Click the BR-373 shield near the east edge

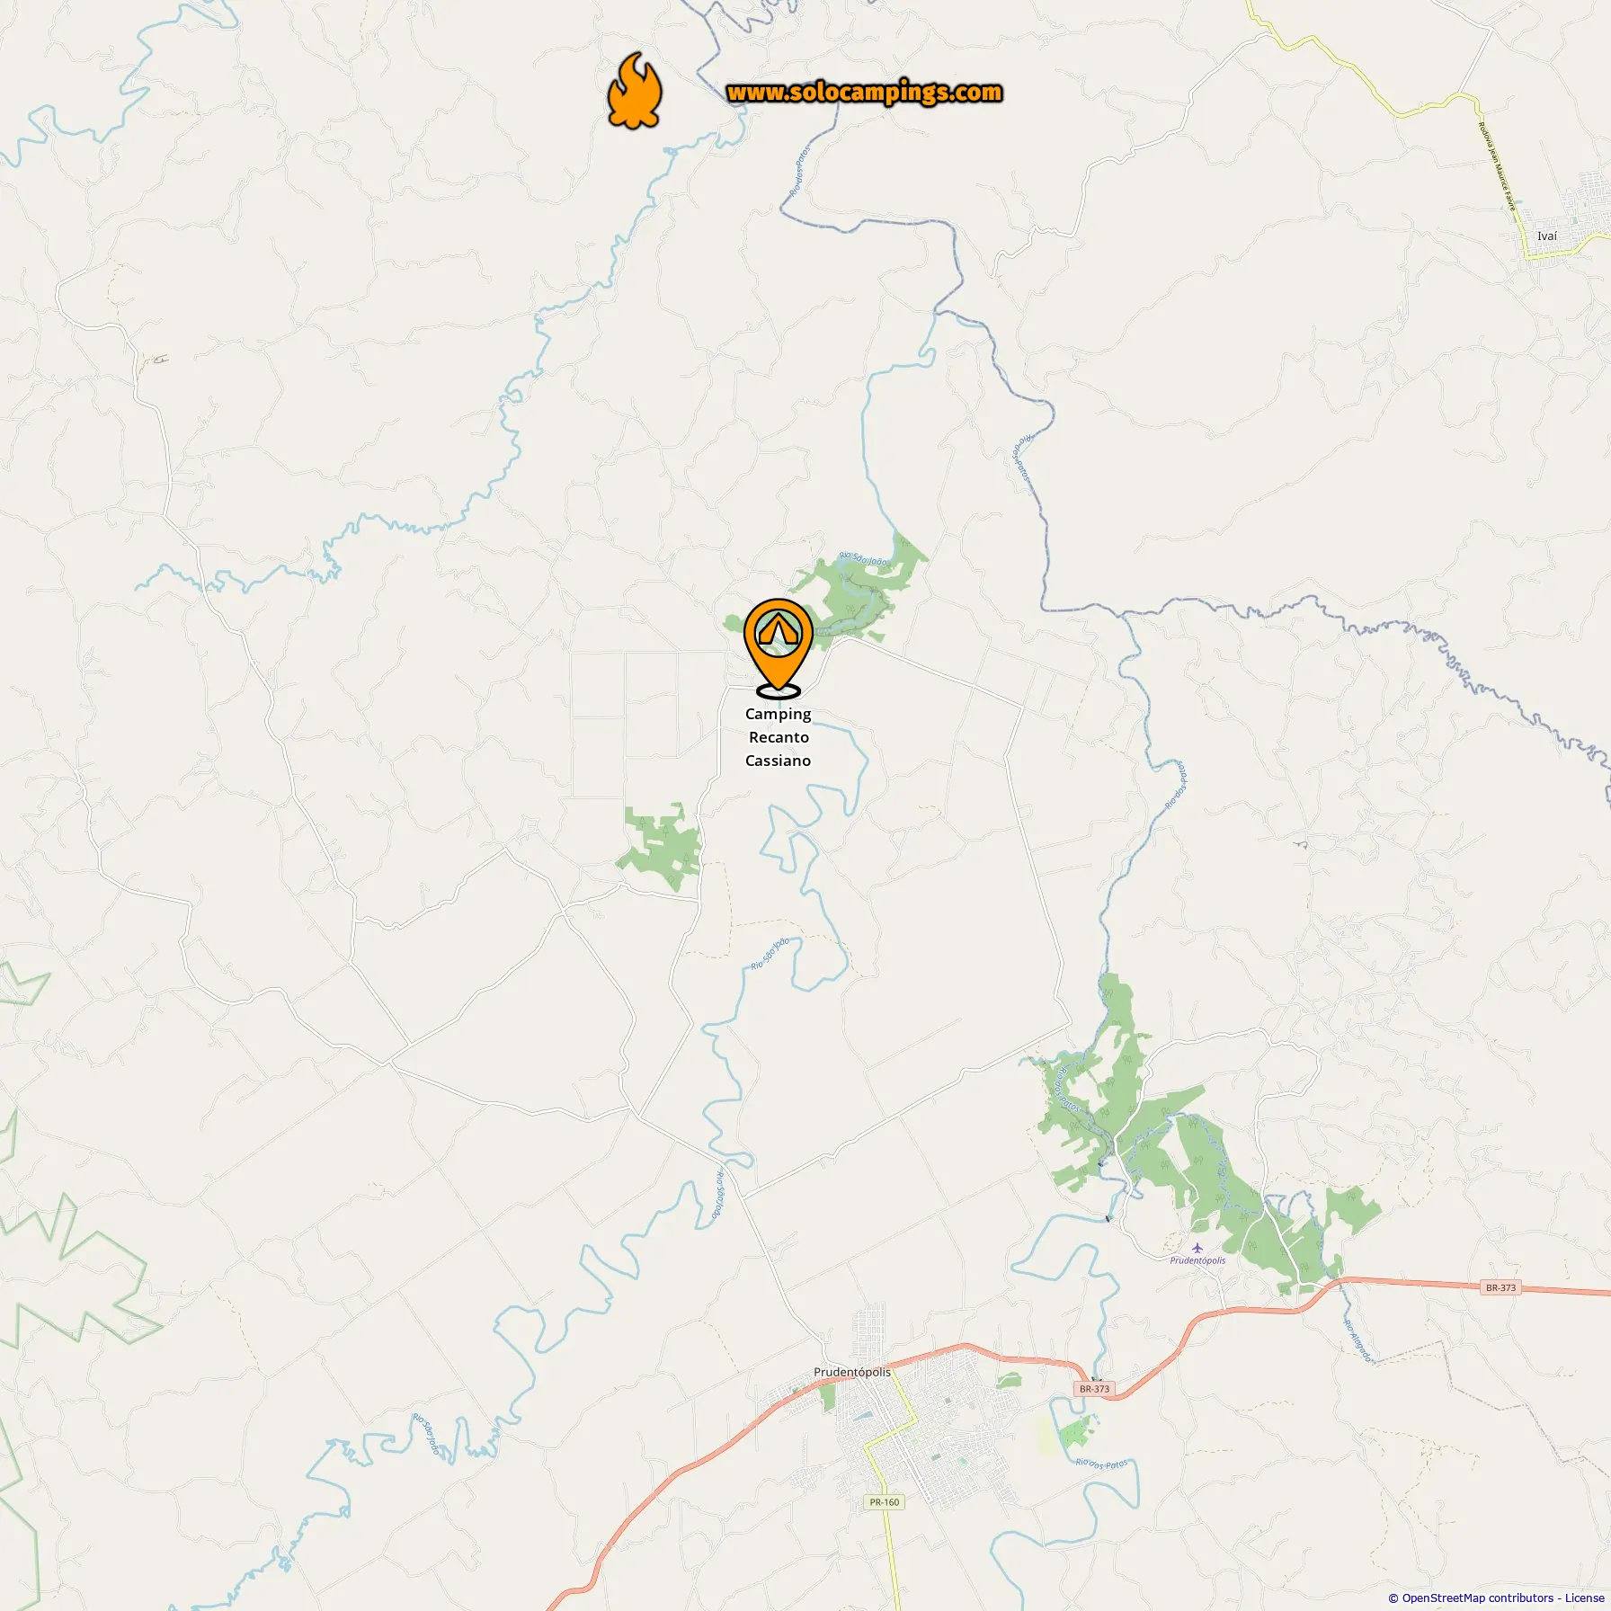[1500, 1287]
